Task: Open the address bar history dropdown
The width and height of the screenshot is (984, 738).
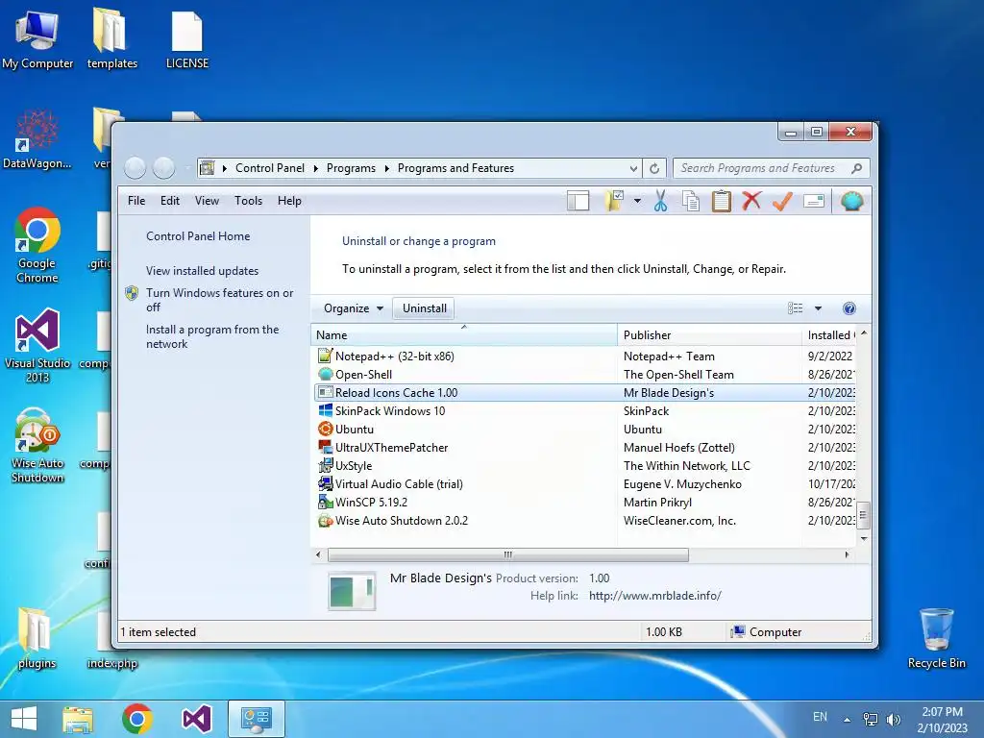Action: [x=633, y=168]
